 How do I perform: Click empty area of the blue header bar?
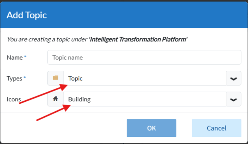[x=149, y=15]
